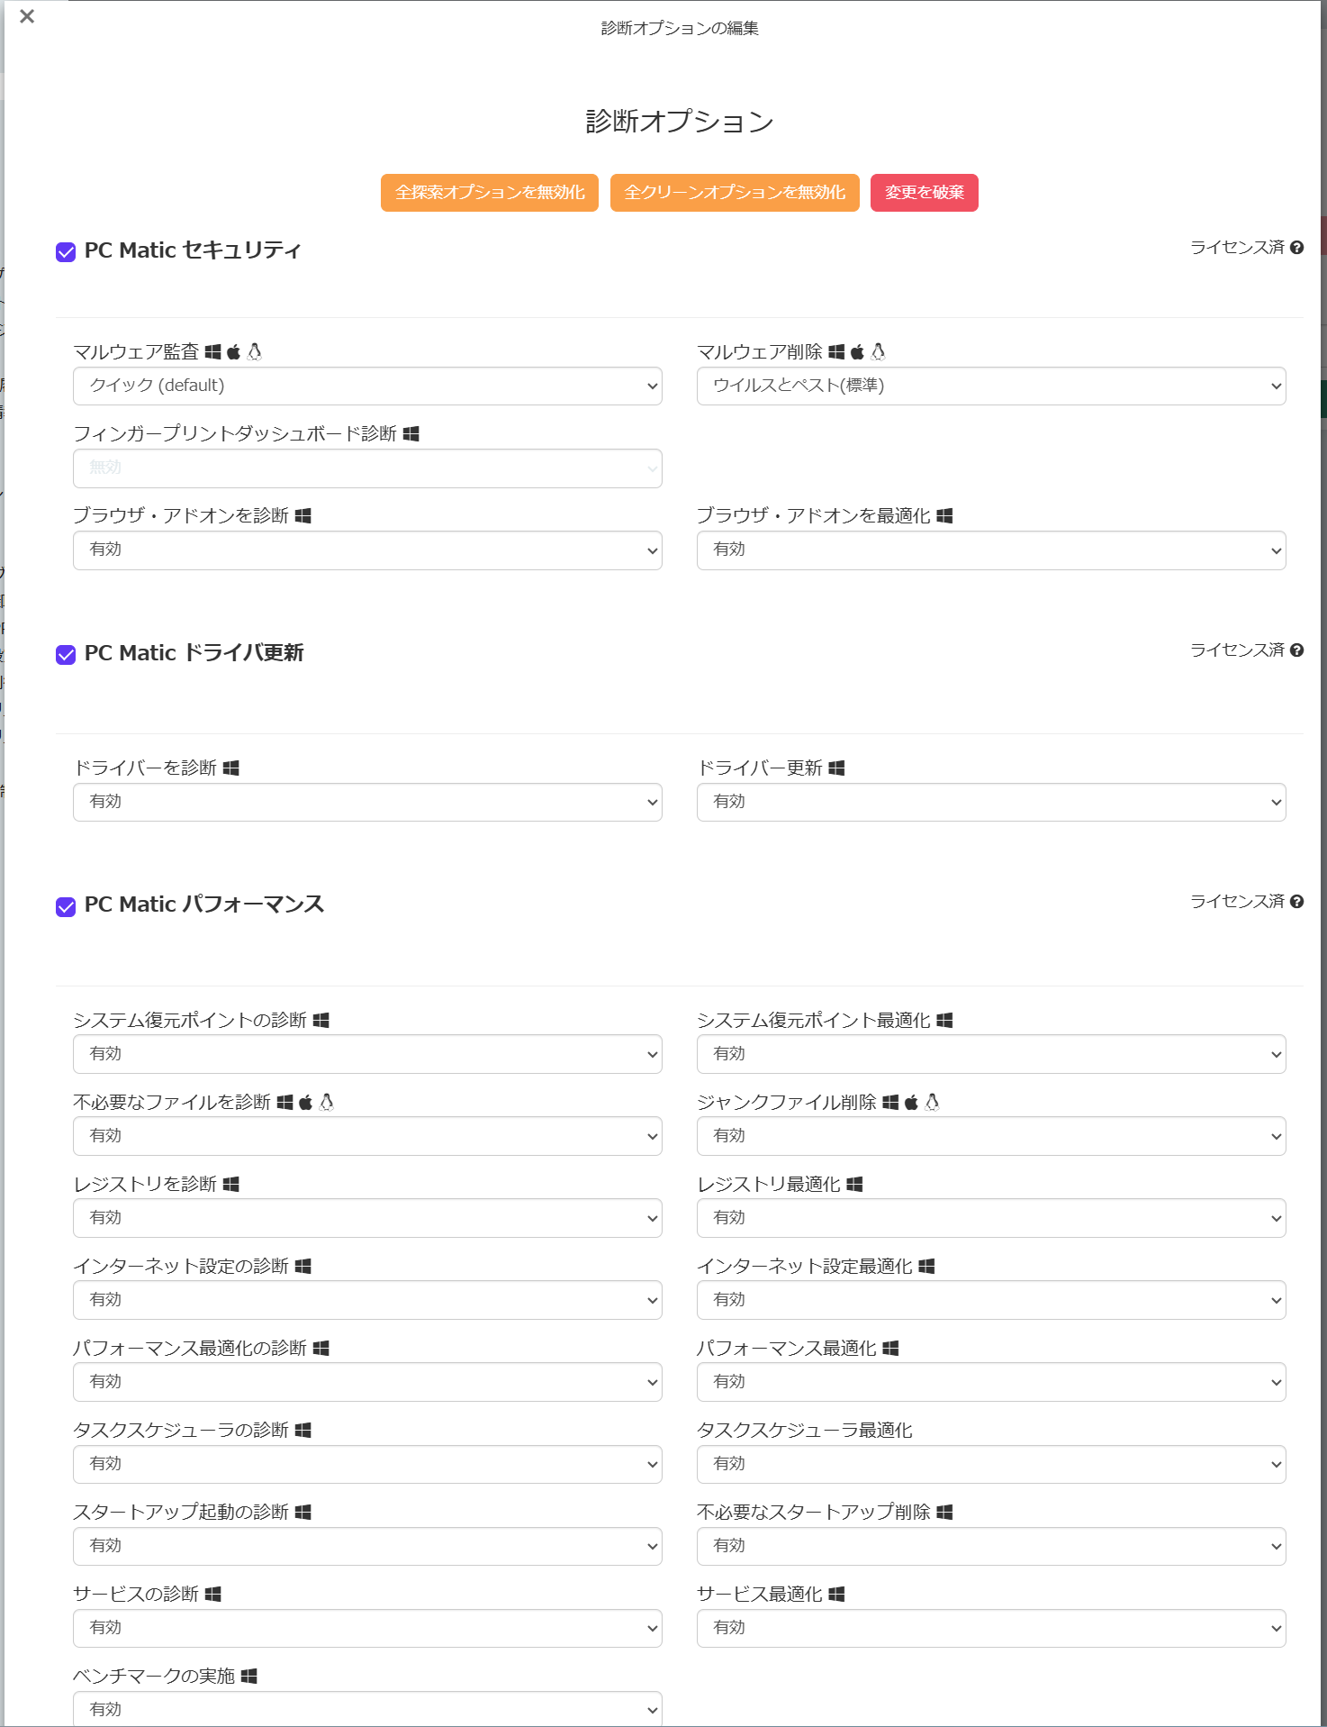Click help icon beside ドライバ更新 ライセンス済

pos(1296,650)
